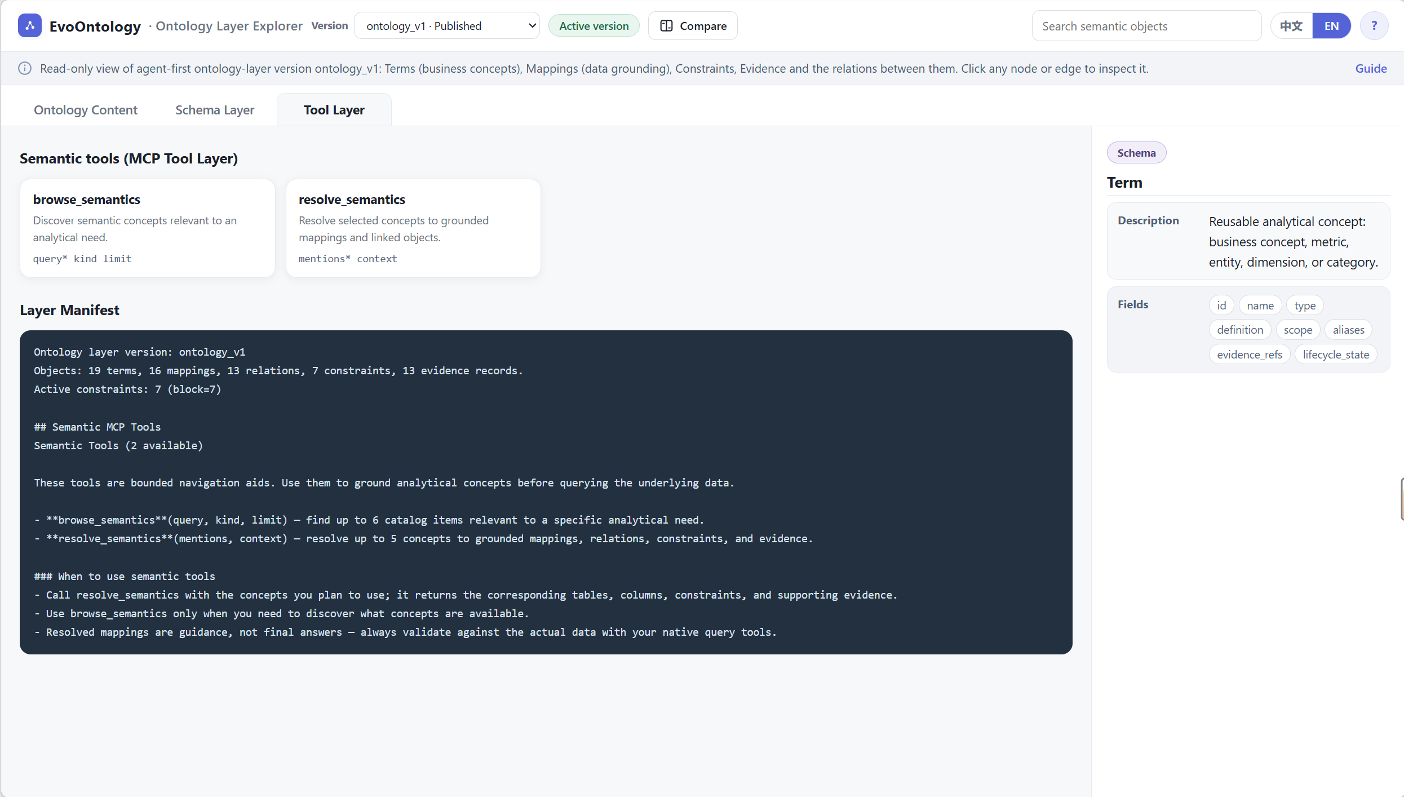Screen dimensions: 1404x797
Task: Click 'Semantic Tools (2 available)' line
Action: pyautogui.click(x=118, y=446)
